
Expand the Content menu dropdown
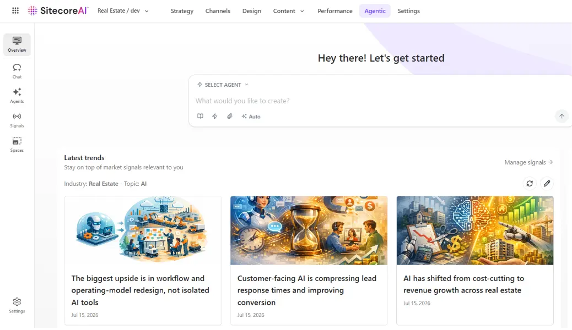pyautogui.click(x=289, y=11)
